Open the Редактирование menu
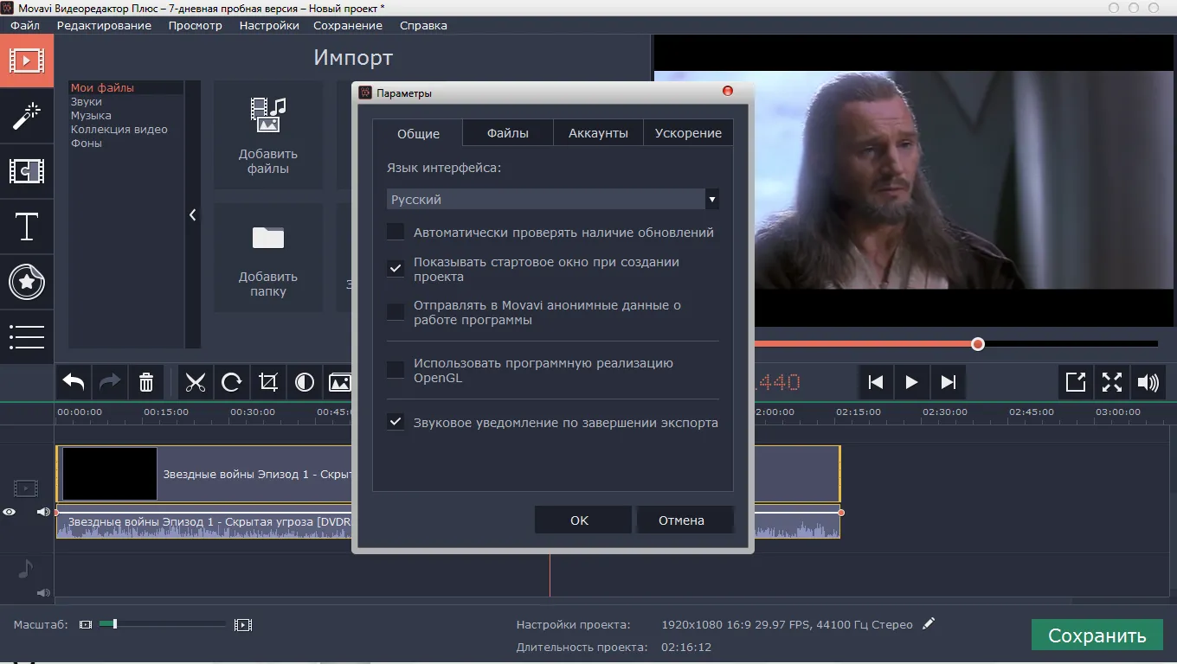1177x664 pixels. 104,25
